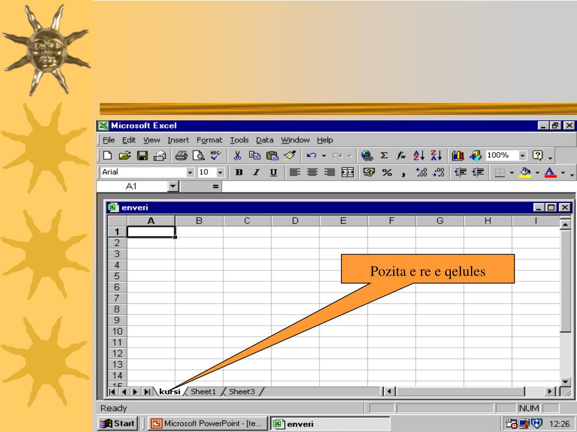This screenshot has width=577, height=432.
Task: Apply Currency style icon
Action: click(369, 172)
